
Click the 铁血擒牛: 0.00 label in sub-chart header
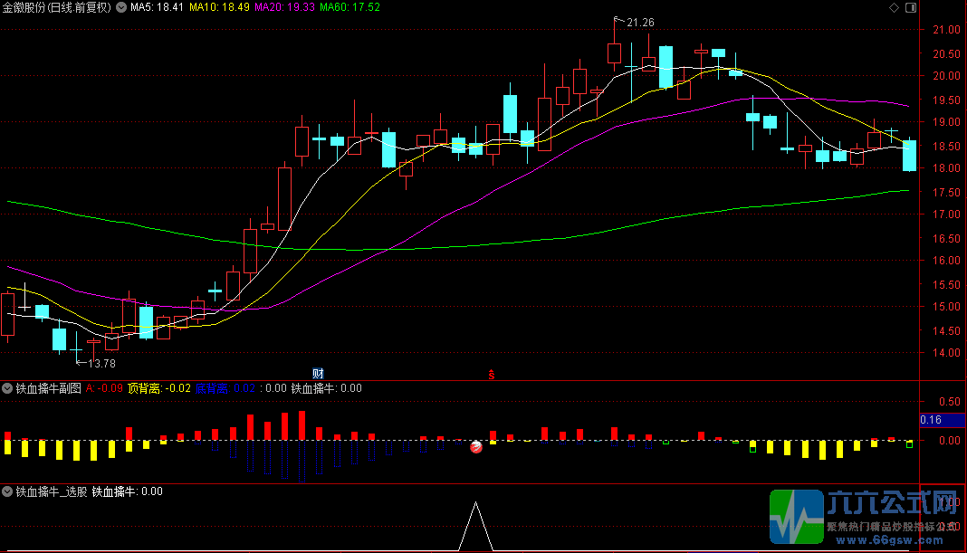(326, 388)
